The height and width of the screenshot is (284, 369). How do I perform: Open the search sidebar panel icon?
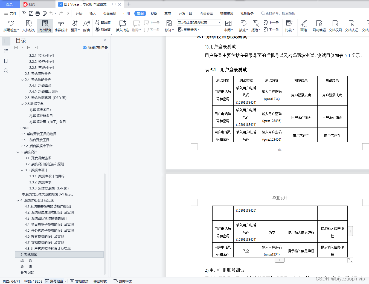click(x=6, y=71)
